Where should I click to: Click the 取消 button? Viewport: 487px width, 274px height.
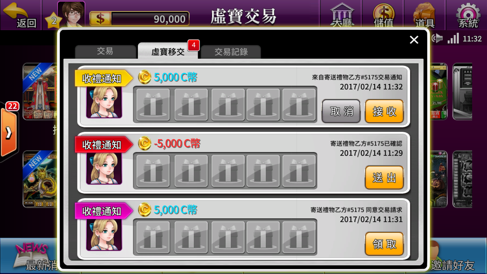click(341, 111)
